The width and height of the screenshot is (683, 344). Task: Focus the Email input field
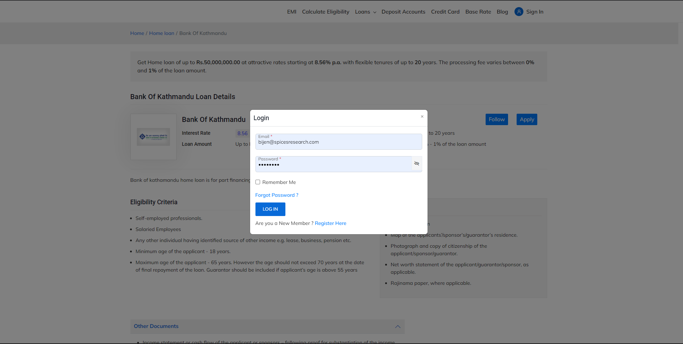(x=338, y=142)
